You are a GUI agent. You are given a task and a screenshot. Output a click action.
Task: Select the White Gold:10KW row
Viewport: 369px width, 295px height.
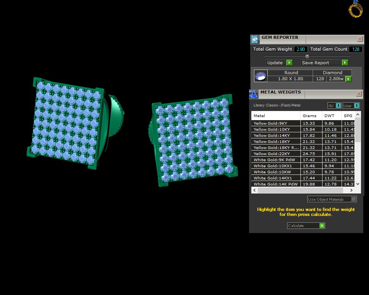(x=303, y=172)
